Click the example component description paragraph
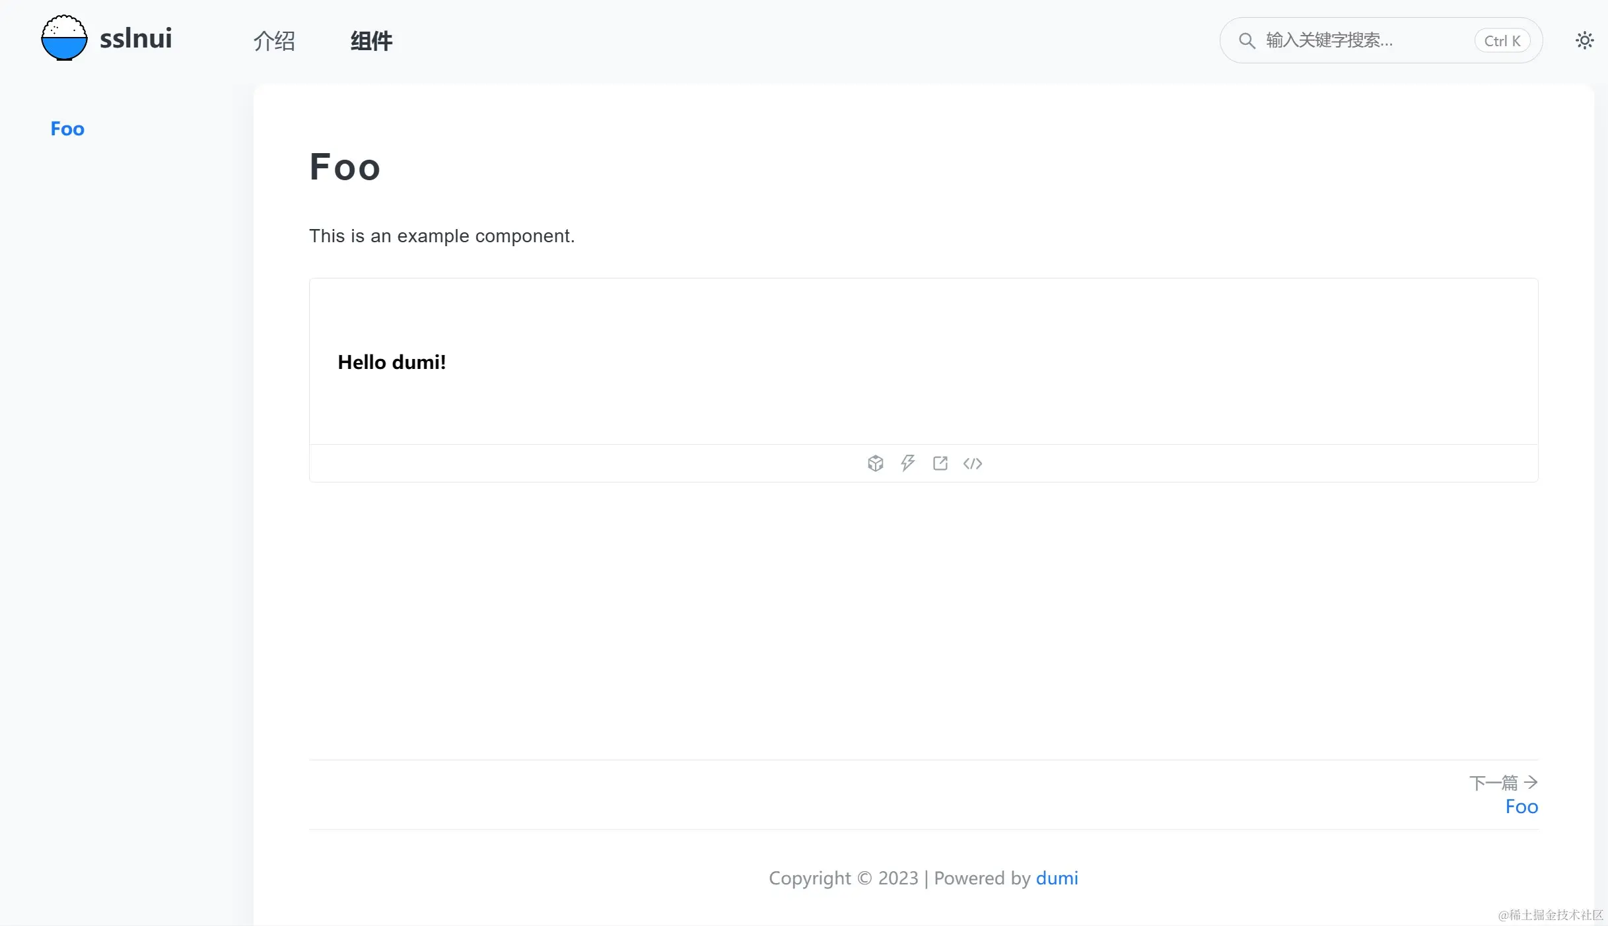Viewport: 1608px width, 926px height. [x=442, y=236]
